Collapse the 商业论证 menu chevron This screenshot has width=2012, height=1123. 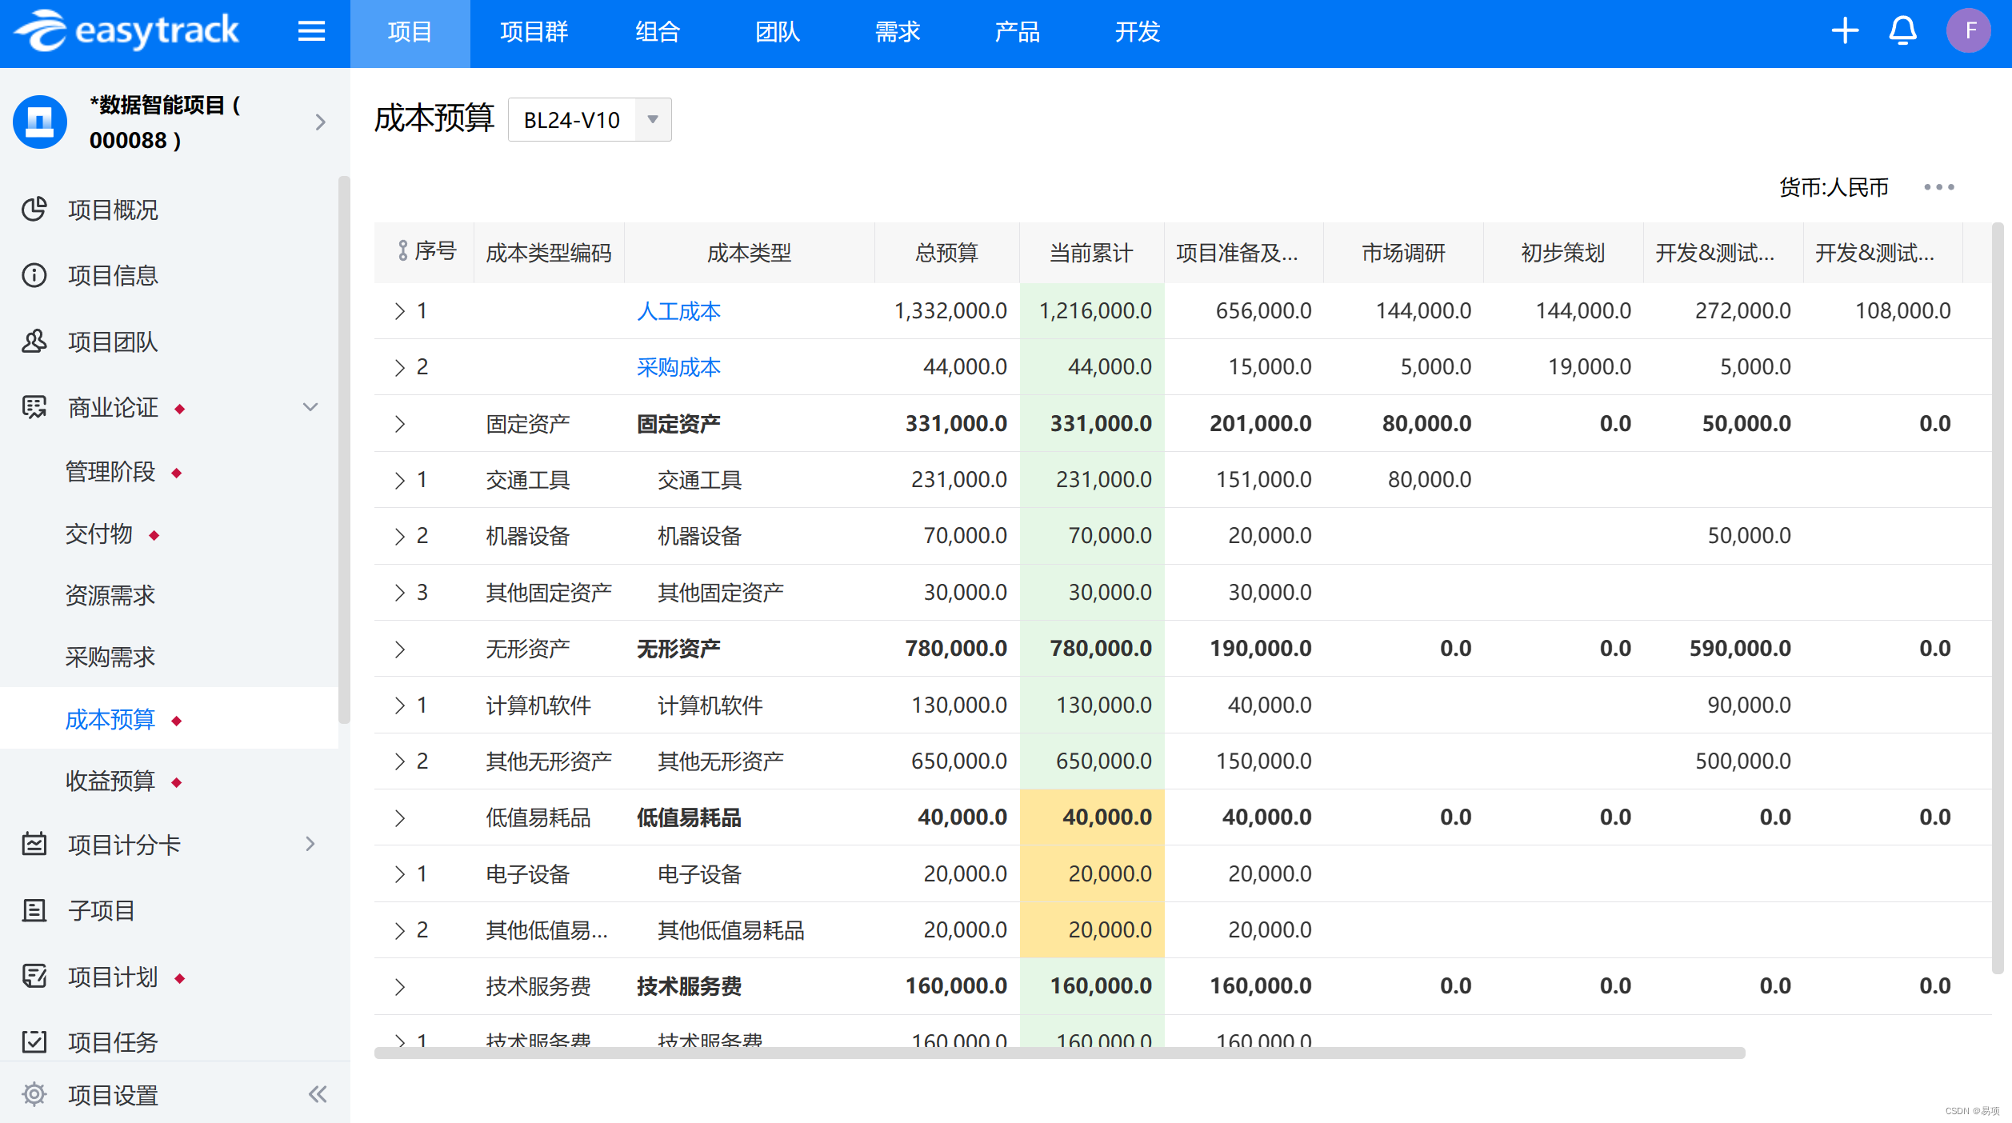(310, 407)
